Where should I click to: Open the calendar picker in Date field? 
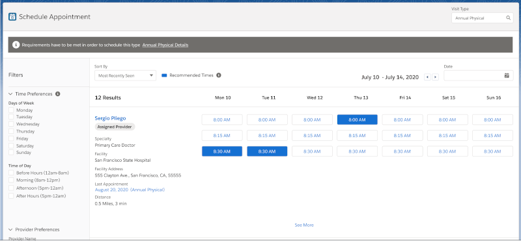coord(507,75)
